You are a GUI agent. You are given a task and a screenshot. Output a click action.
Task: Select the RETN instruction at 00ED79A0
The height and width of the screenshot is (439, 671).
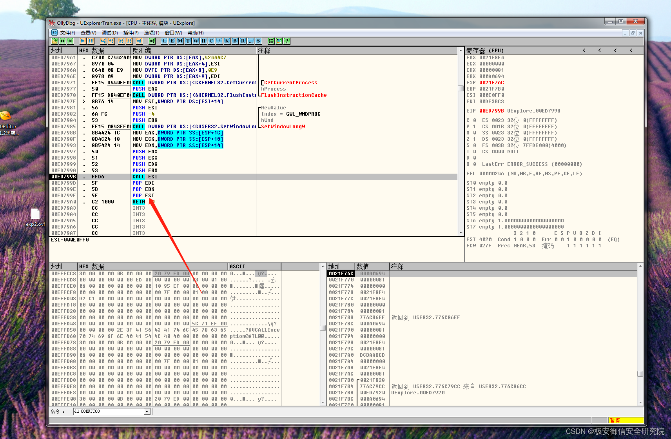pyautogui.click(x=139, y=202)
